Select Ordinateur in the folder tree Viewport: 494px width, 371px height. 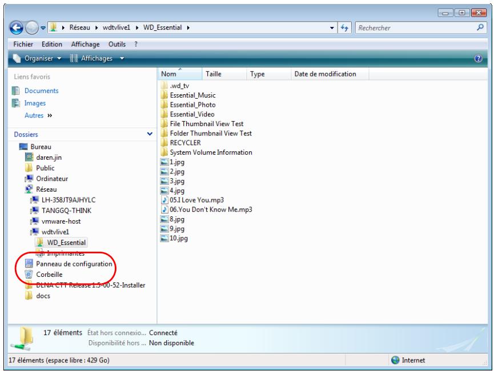[x=52, y=179]
